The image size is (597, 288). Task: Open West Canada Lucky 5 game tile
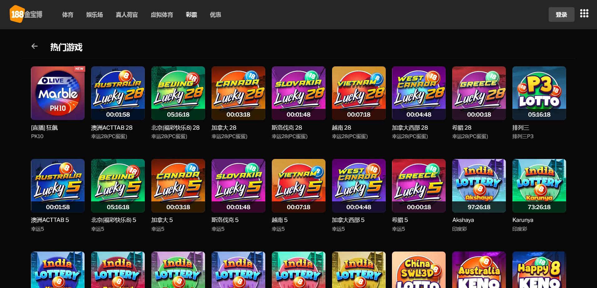359,186
